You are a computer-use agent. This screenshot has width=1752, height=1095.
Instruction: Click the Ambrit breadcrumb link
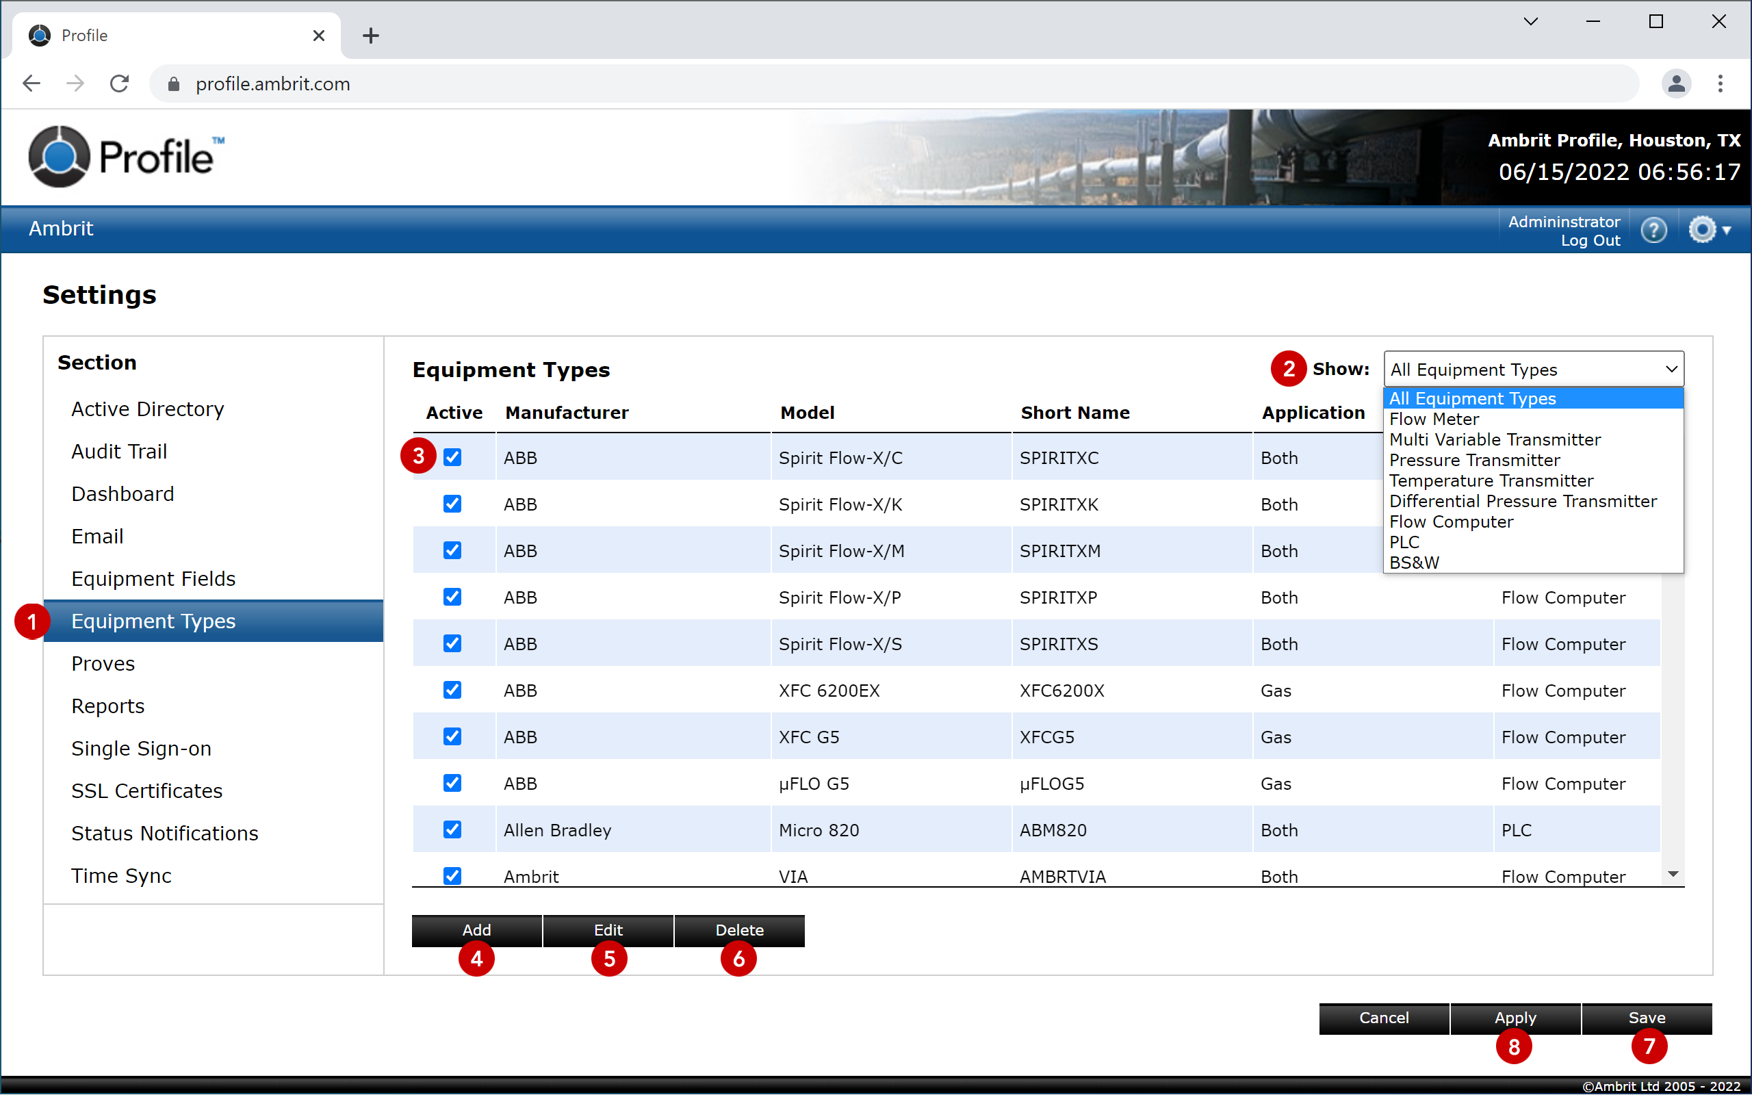click(61, 229)
